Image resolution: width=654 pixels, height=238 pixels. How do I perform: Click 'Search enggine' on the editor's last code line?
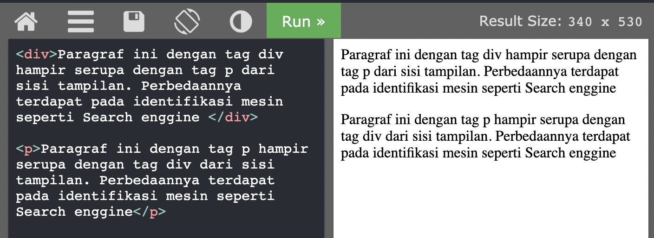(74, 212)
